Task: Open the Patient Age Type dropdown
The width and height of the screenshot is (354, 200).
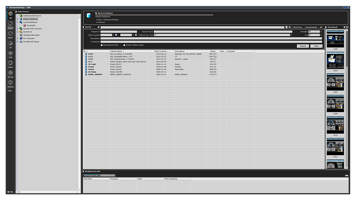Action: tap(291, 35)
